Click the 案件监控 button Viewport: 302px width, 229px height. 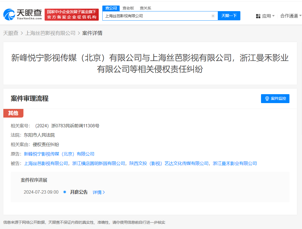[x=277, y=98]
